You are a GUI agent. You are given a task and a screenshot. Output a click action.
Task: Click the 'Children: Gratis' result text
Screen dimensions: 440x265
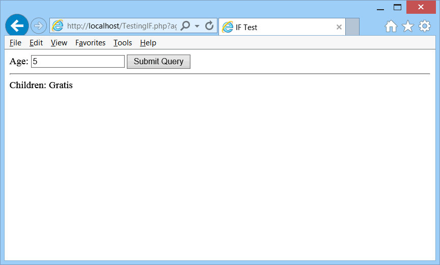(41, 85)
